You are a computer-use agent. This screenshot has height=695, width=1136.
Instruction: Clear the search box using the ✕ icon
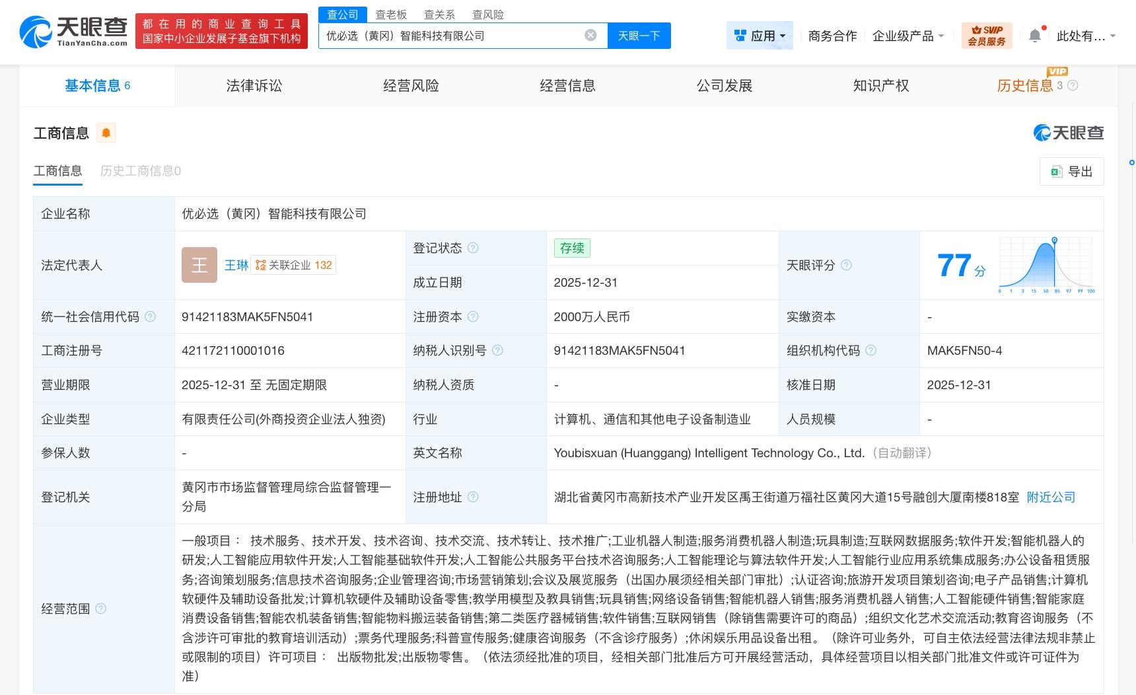click(590, 36)
